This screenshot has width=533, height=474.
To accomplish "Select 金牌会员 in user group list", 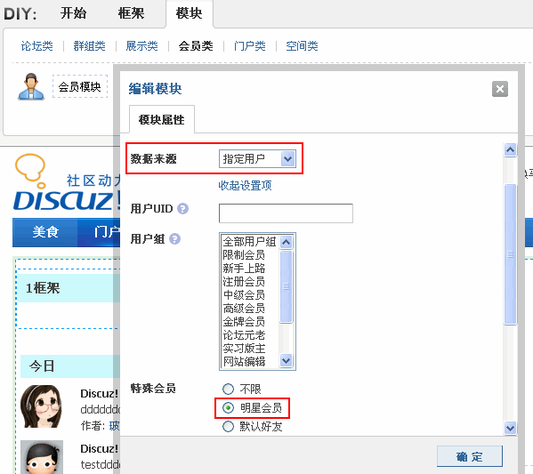I will pyautogui.click(x=244, y=321).
